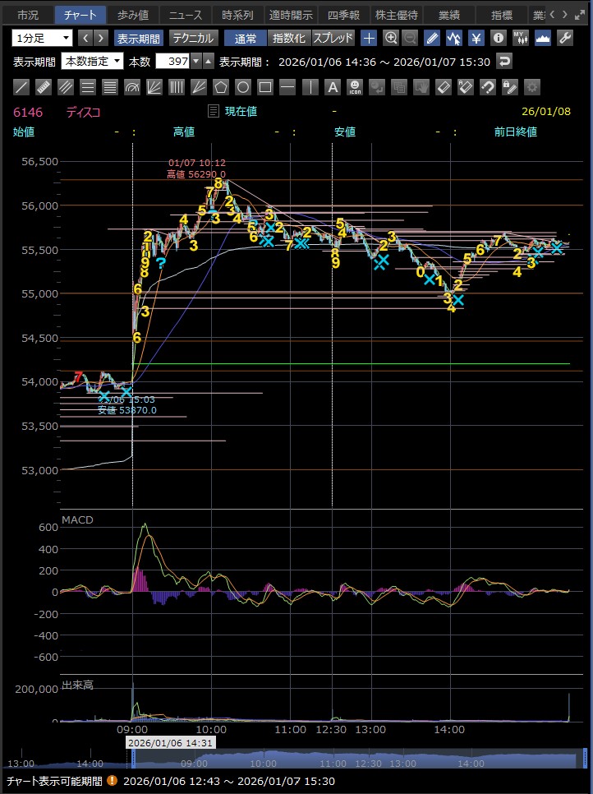
Task: Choose the text annotation tool
Action: click(332, 87)
